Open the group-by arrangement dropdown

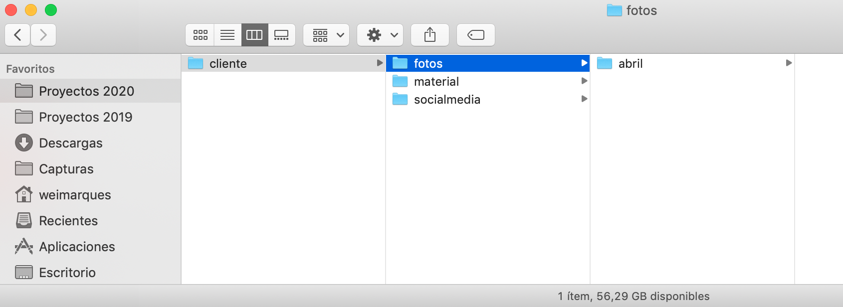(x=326, y=35)
